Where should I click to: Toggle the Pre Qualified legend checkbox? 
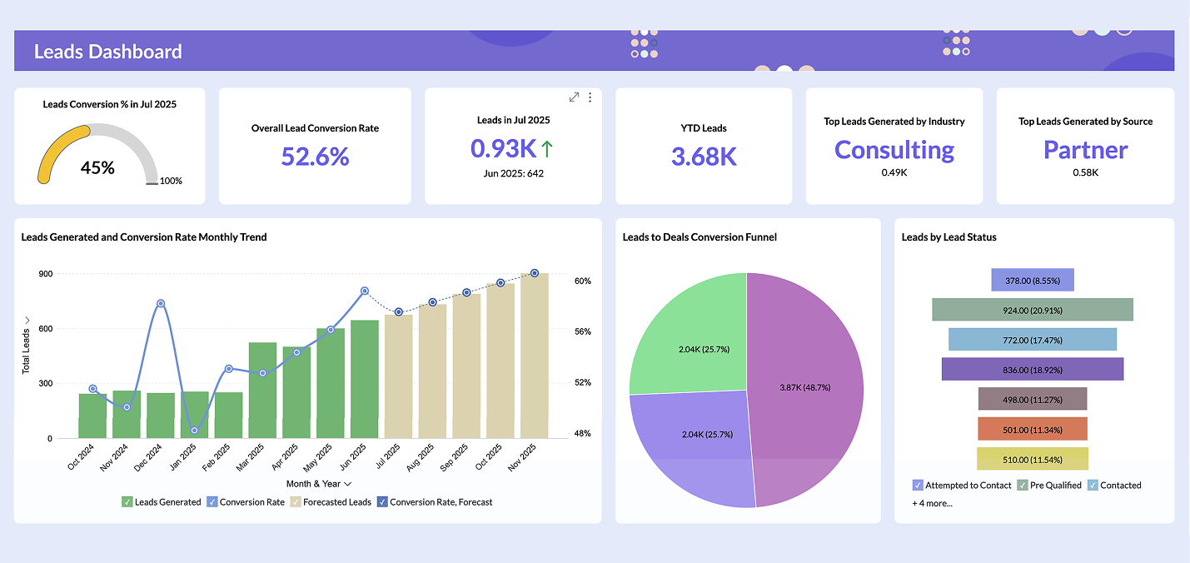(x=1023, y=485)
